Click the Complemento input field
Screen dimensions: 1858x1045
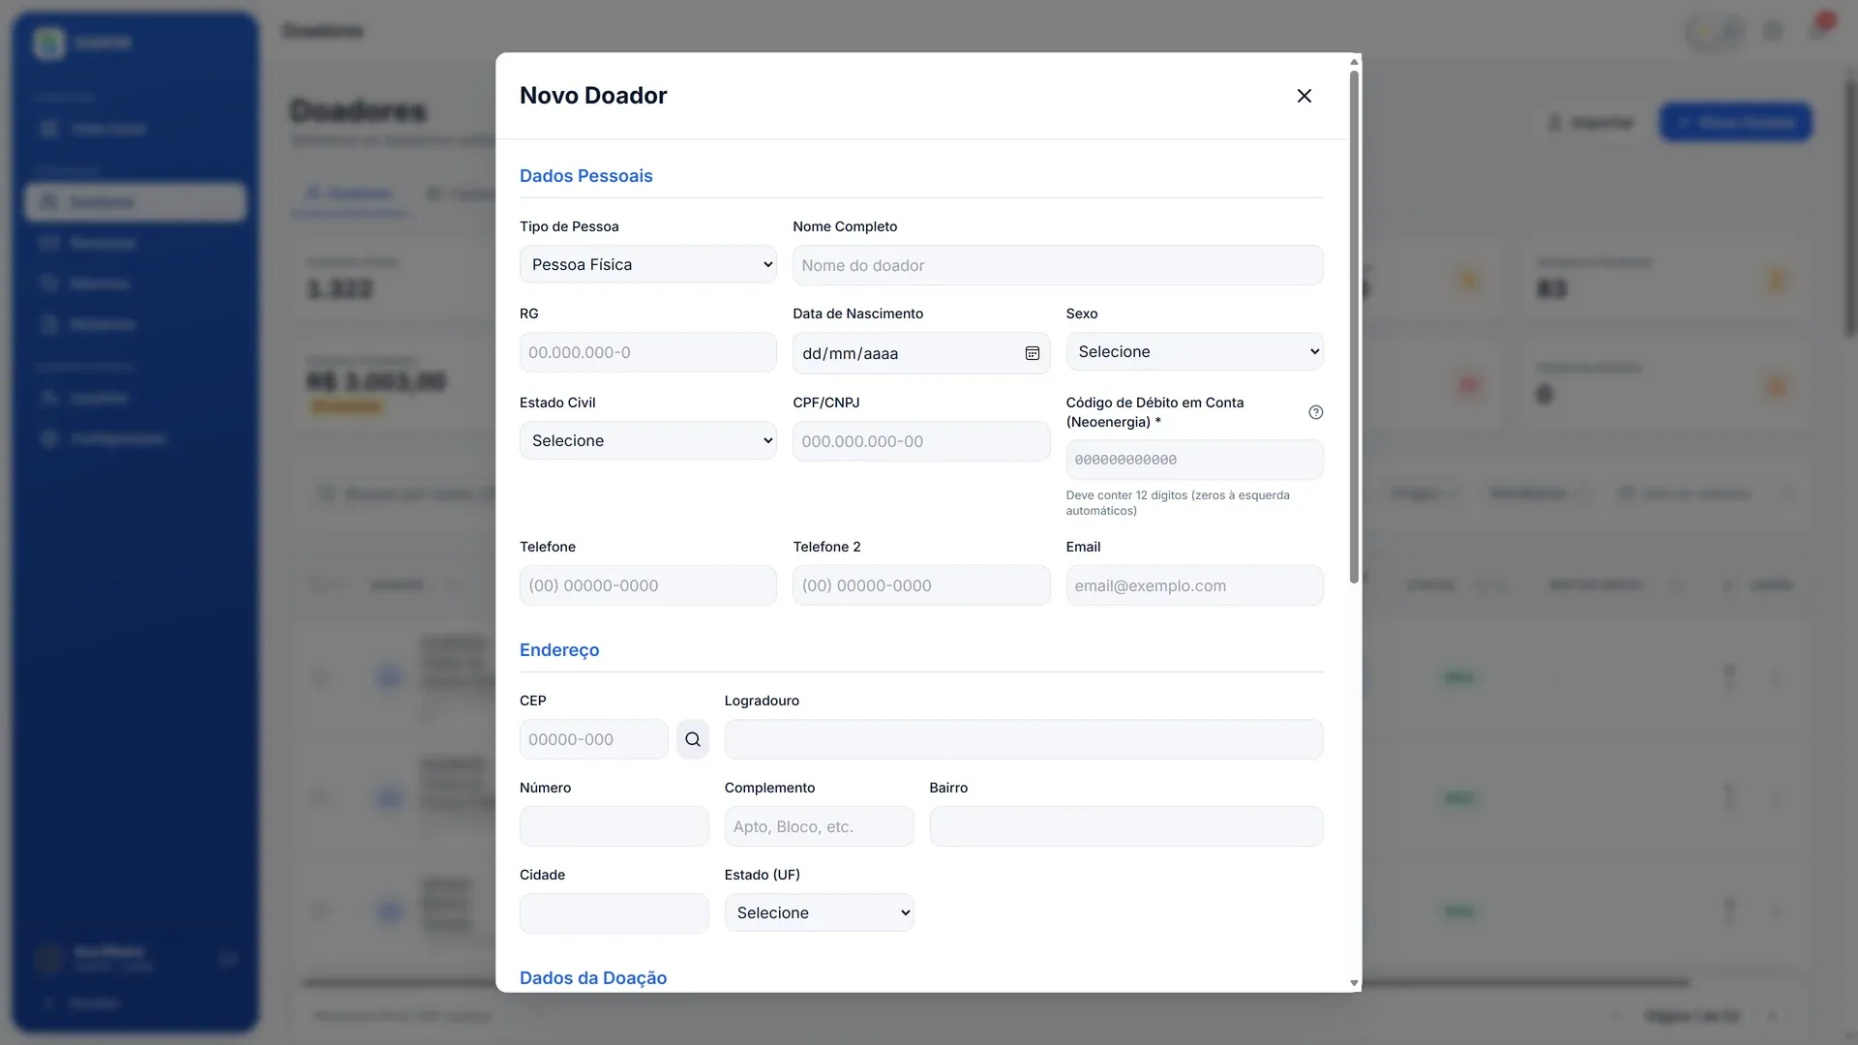tap(819, 826)
